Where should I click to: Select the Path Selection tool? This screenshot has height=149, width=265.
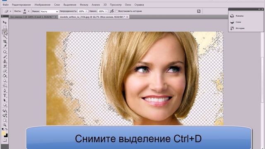(x=5, y=100)
